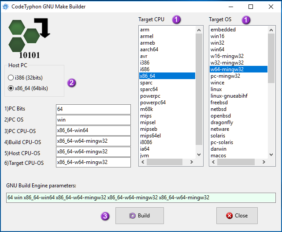Select 'pc-mingw32' in Target OS list
The height and width of the screenshot is (232, 282).
tap(239, 76)
